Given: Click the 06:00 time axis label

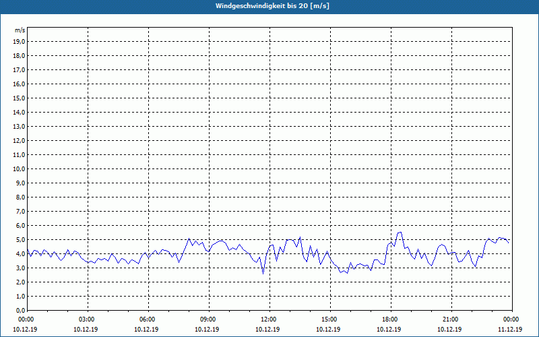Looking at the screenshot, I should (x=148, y=319).
